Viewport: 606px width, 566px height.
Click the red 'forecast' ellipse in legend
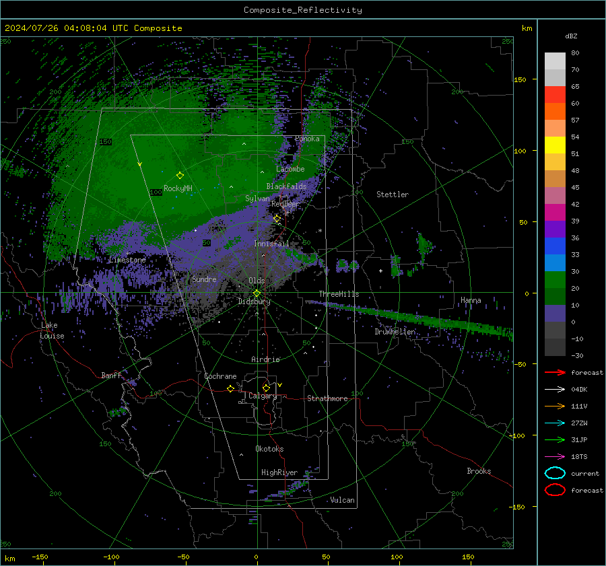click(x=555, y=490)
